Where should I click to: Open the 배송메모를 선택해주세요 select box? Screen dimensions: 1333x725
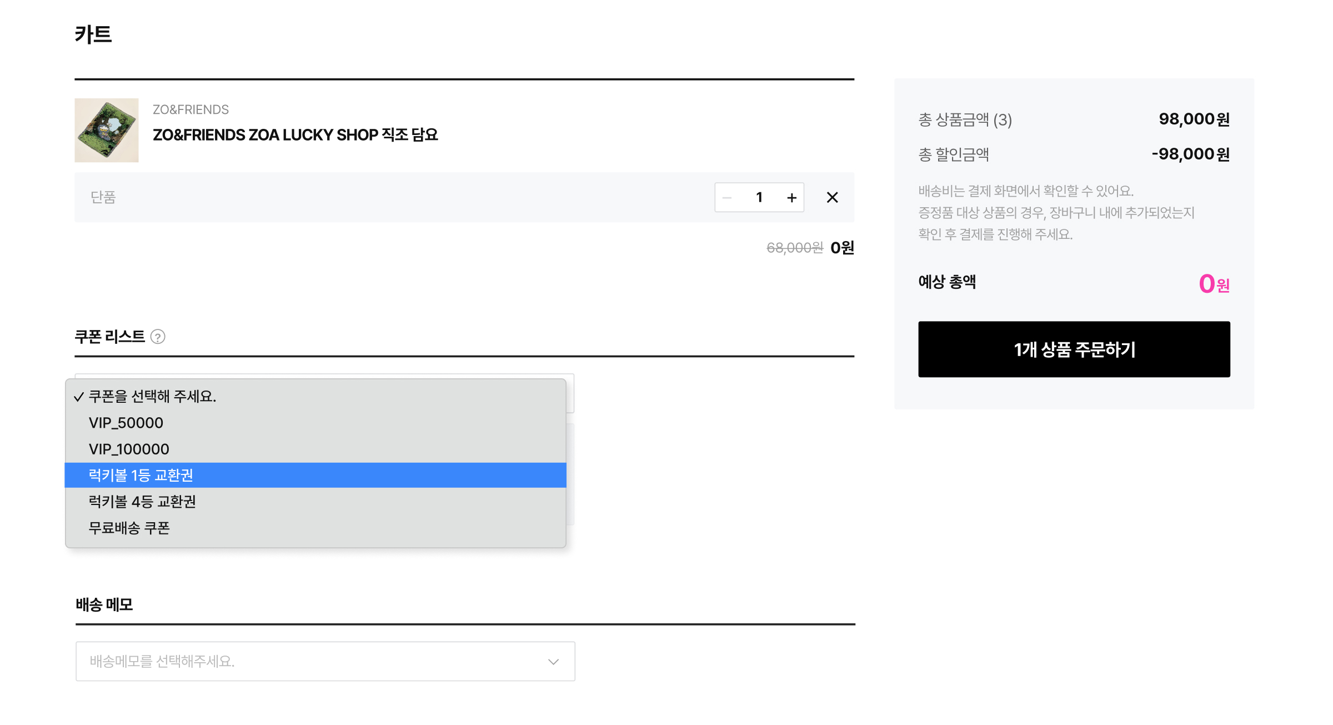click(x=325, y=661)
